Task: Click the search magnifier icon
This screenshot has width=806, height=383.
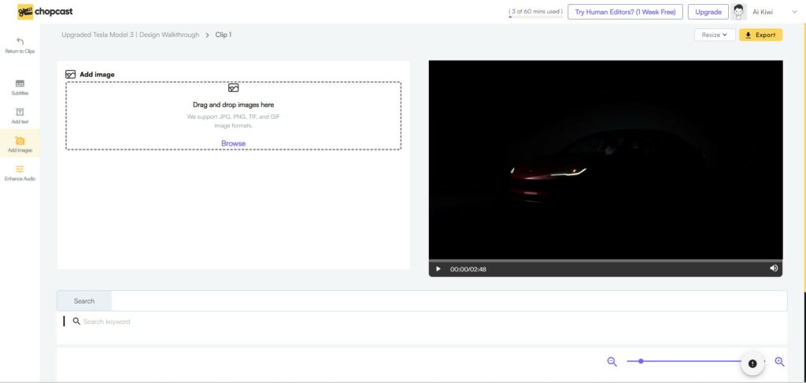Action: [76, 322]
